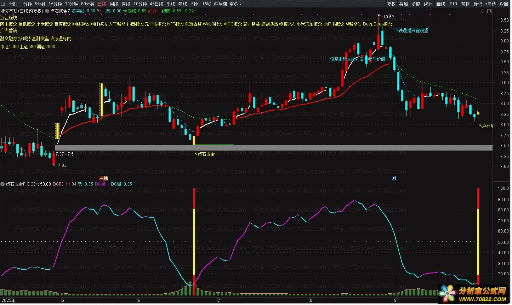Switch to 周线 weekly chart
Image resolution: width=512 pixels, height=305 pixels.
(114, 4)
